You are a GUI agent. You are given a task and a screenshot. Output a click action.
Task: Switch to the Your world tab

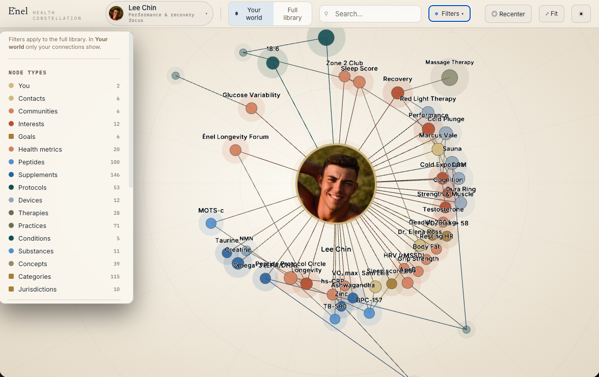[251, 14]
